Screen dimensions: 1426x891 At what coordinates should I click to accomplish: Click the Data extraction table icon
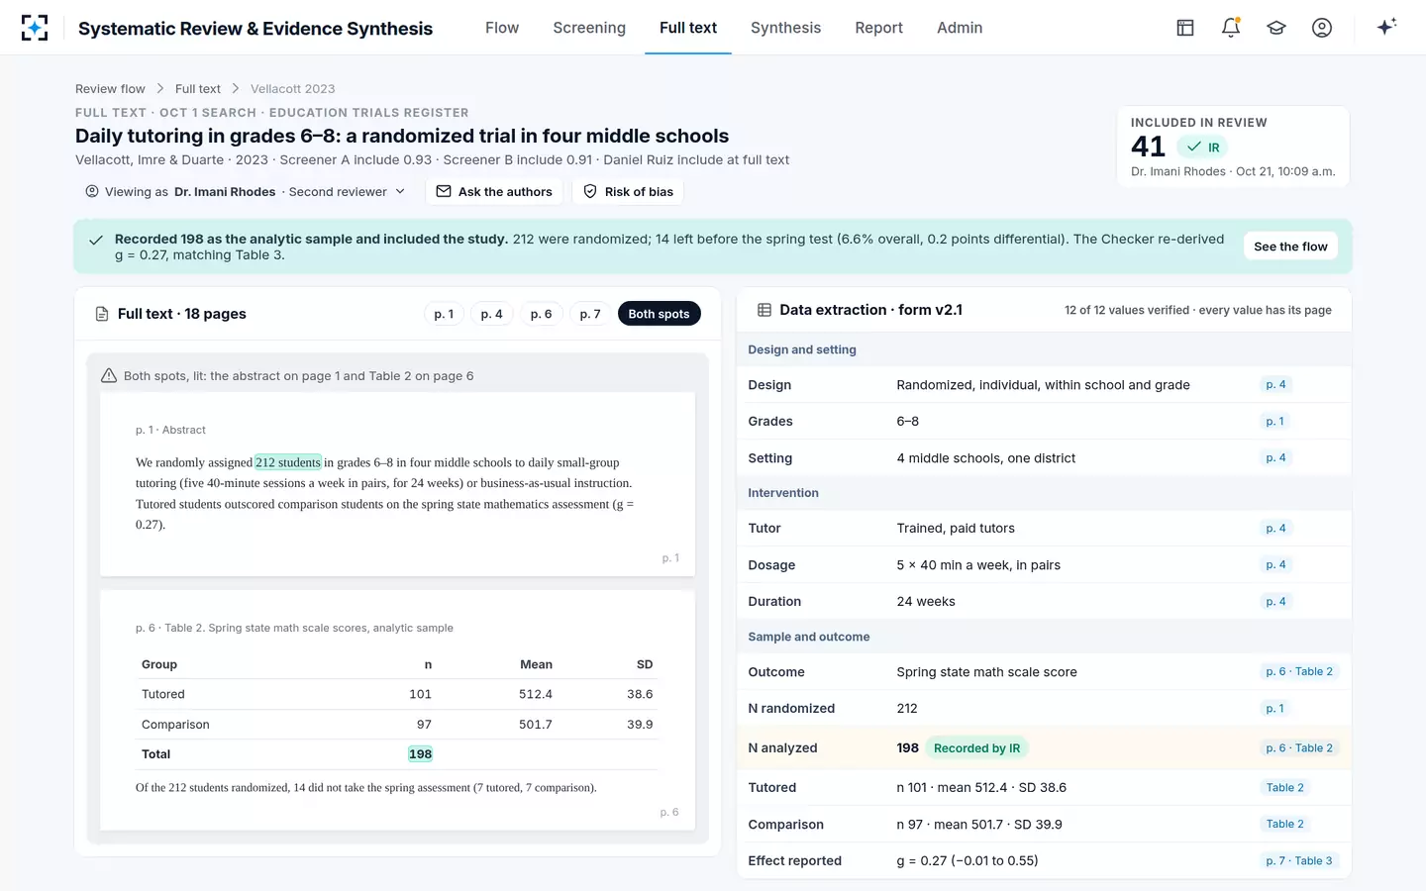click(x=764, y=310)
